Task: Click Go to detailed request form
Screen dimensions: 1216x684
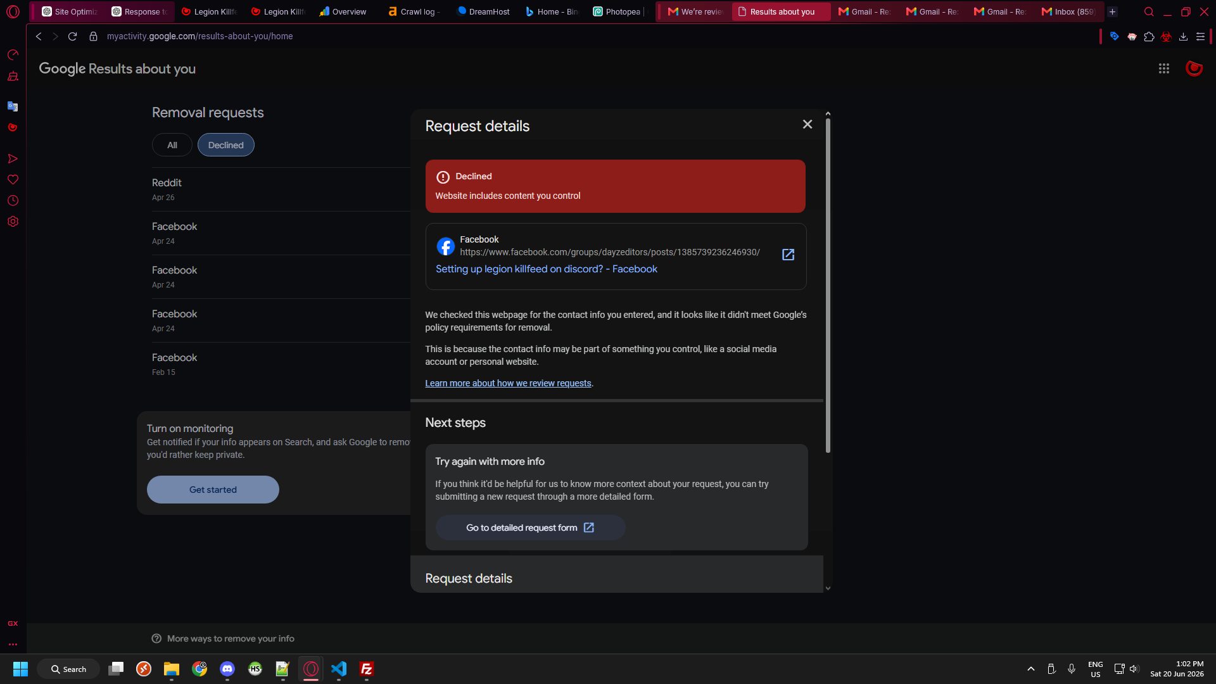Action: pos(530,528)
